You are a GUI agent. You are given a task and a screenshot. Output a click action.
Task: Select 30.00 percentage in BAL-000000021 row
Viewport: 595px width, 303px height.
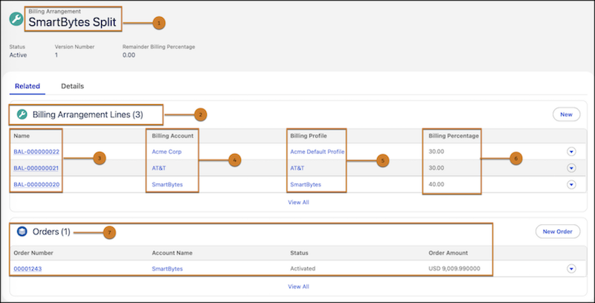pos(437,168)
